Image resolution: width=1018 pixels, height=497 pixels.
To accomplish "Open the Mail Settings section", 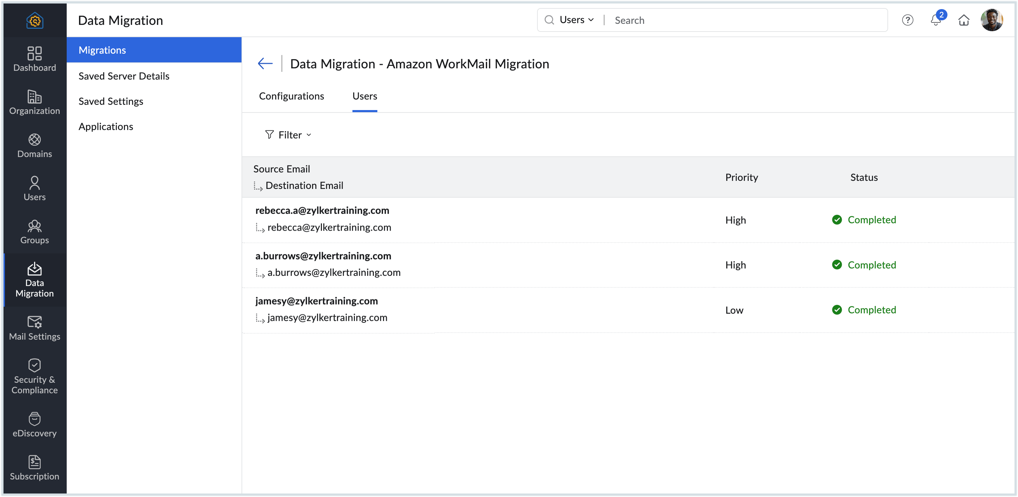I will click(x=34, y=328).
